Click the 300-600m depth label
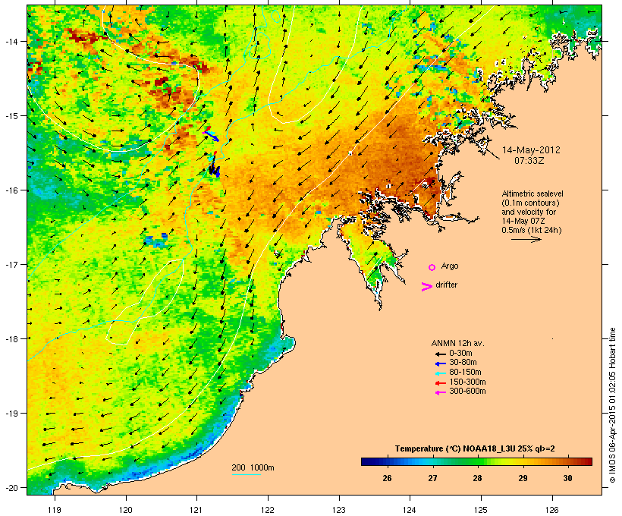 (x=468, y=392)
